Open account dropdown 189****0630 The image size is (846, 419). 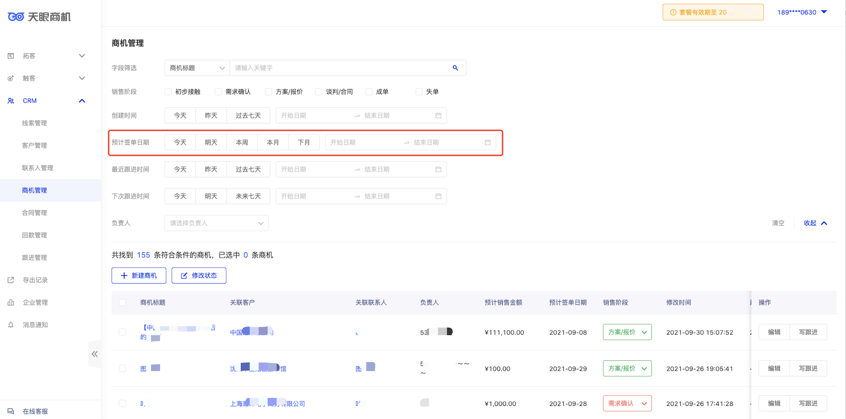[802, 12]
